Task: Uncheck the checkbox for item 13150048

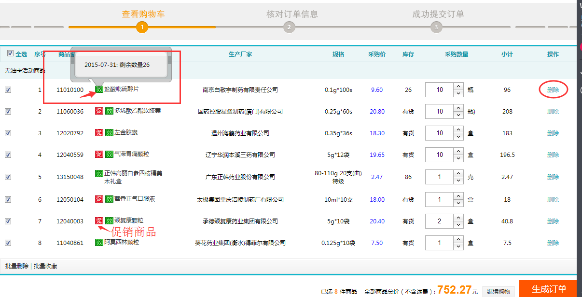Action: point(8,177)
